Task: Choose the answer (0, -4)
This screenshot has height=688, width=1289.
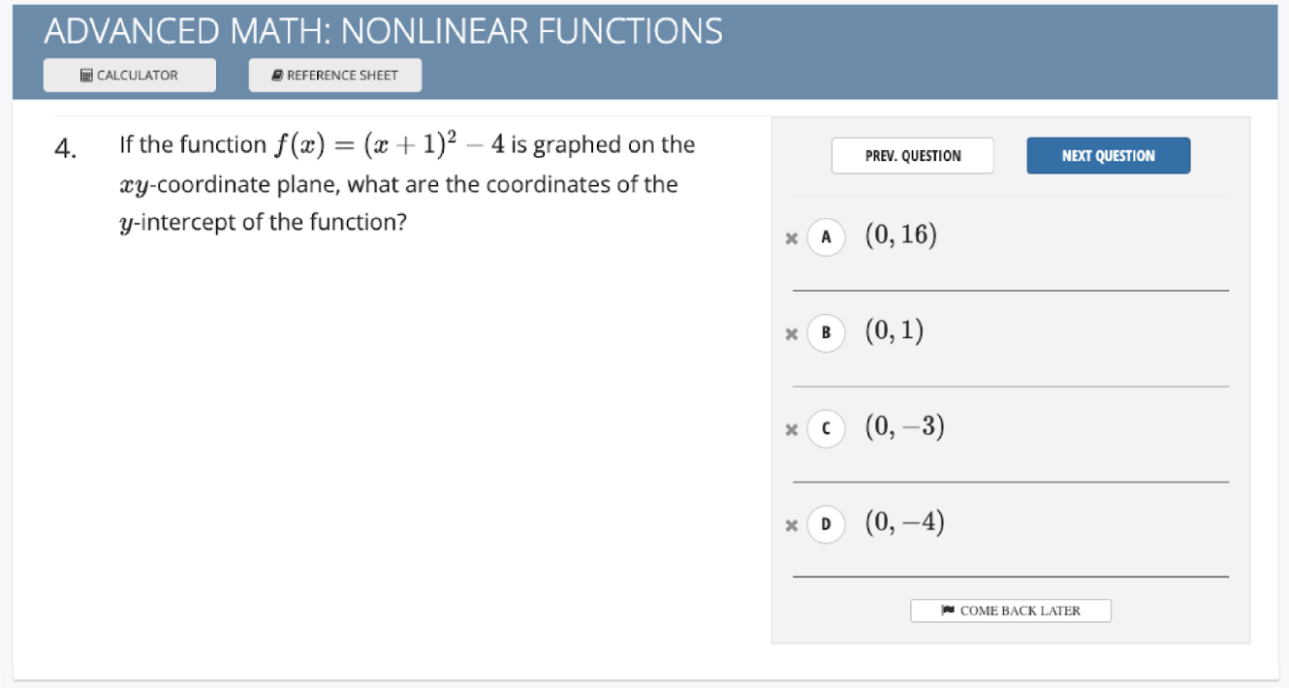Action: click(x=904, y=523)
